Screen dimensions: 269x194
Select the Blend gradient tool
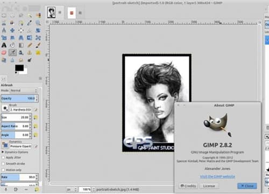(x=21, y=45)
